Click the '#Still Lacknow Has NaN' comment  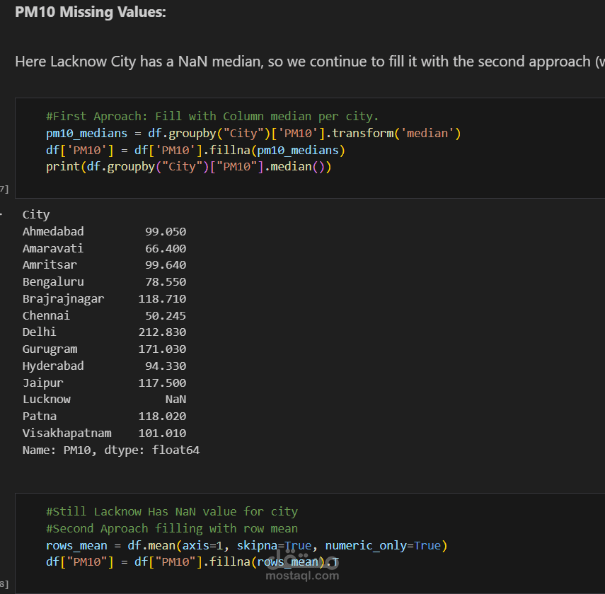[x=172, y=511]
